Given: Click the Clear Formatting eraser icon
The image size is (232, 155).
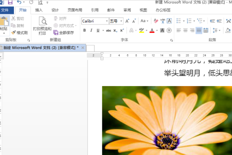Looking at the screenshot, I should 156,21.
